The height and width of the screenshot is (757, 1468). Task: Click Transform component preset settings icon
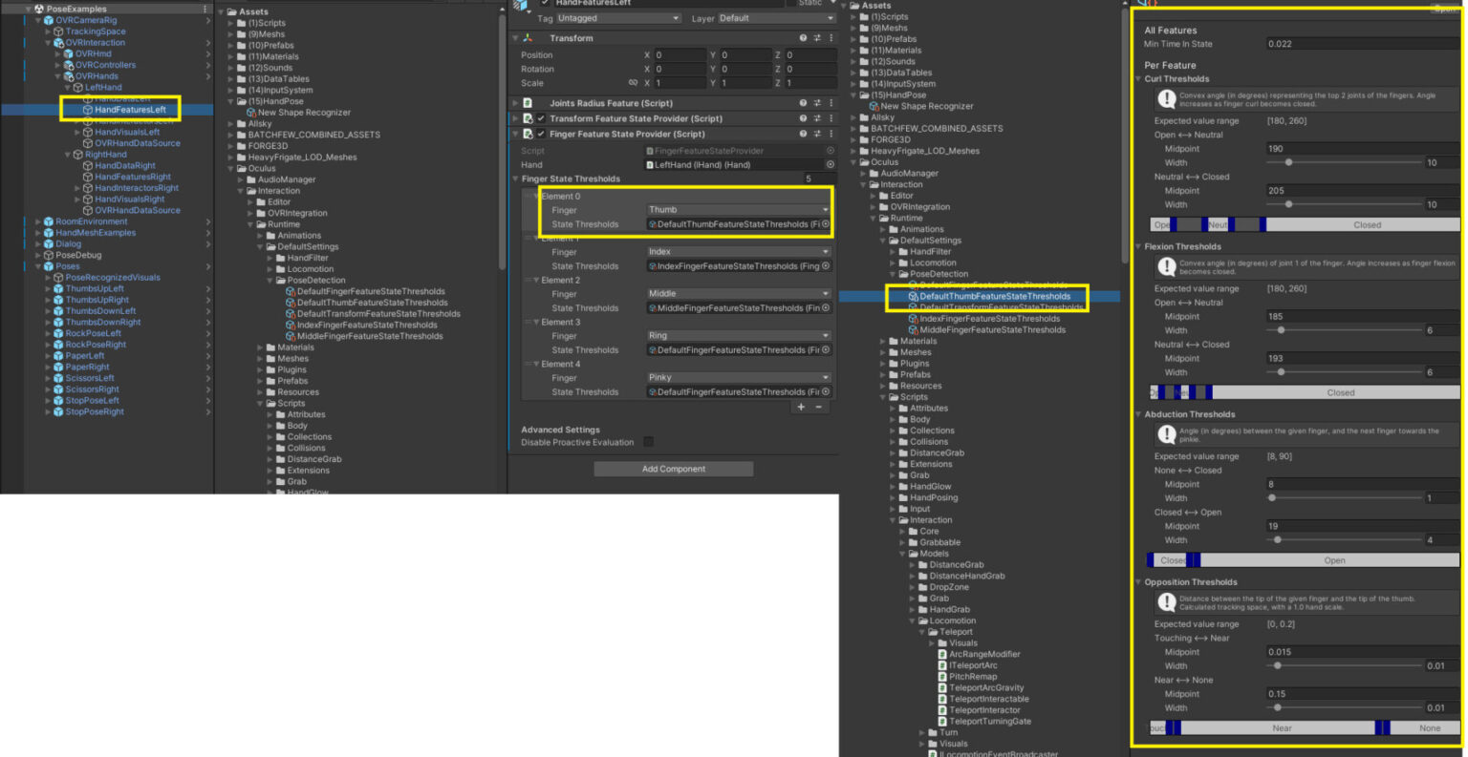[x=816, y=38]
